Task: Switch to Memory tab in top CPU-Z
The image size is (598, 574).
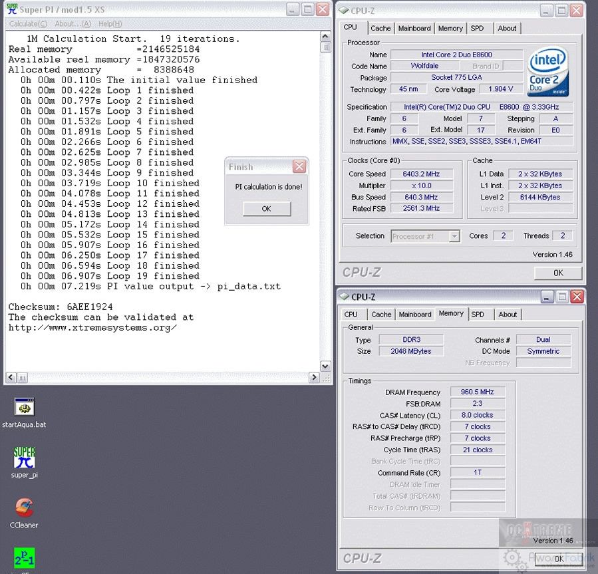Action: tap(450, 28)
